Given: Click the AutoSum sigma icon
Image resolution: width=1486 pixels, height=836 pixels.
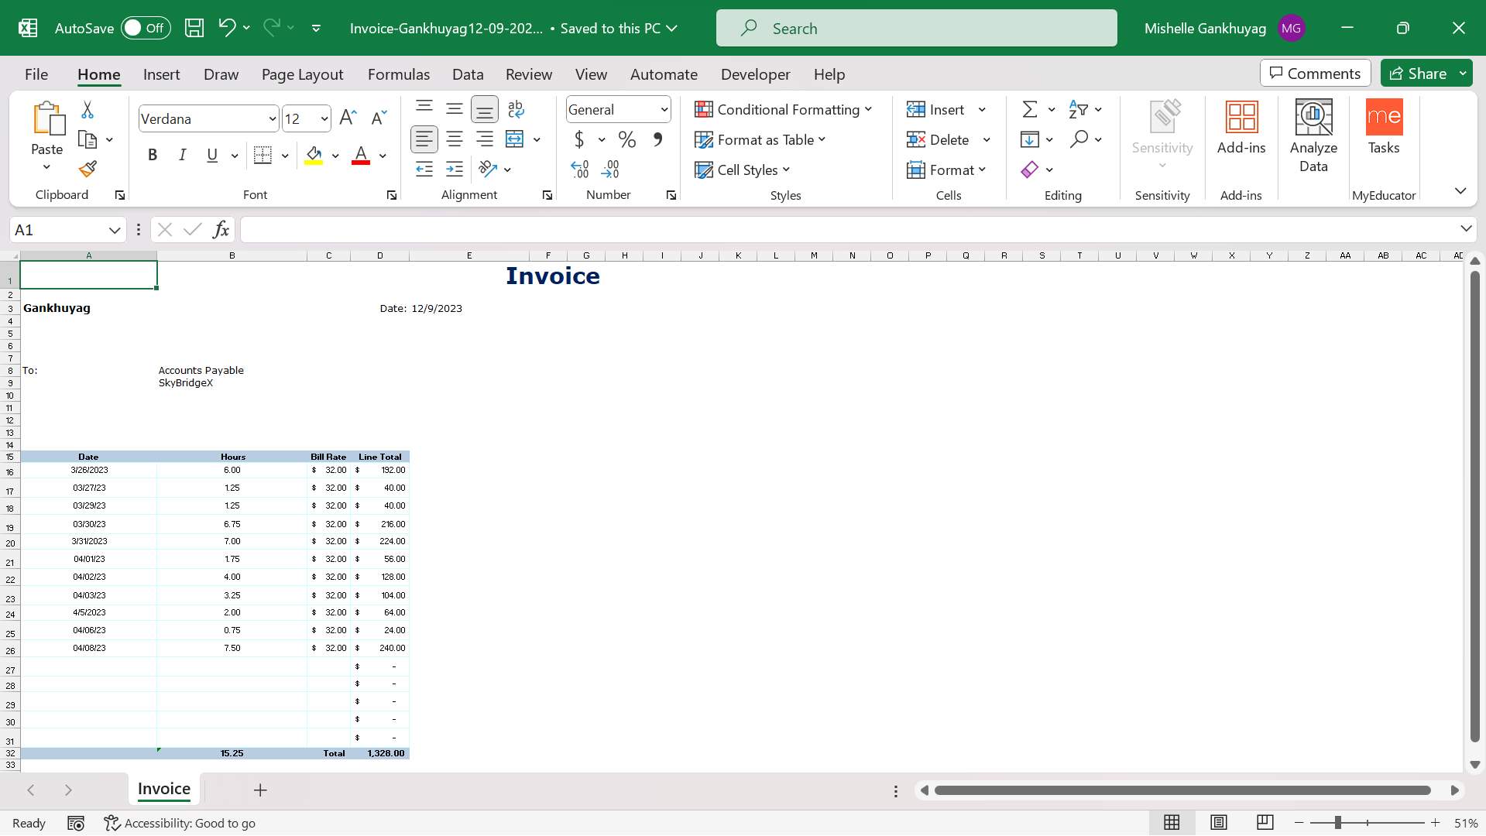Looking at the screenshot, I should [x=1029, y=110].
